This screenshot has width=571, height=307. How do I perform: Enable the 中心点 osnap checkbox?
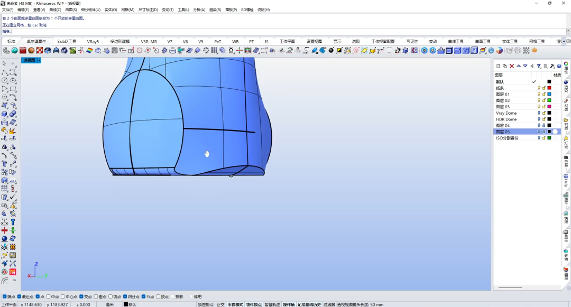pos(63,296)
